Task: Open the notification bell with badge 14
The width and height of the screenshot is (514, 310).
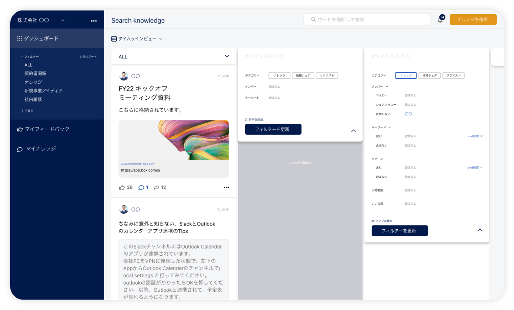Action: tap(440, 20)
